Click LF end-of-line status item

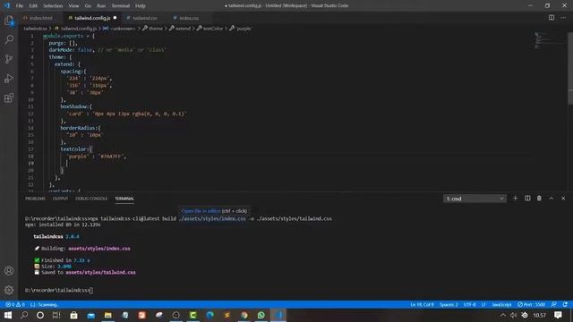pyautogui.click(x=483, y=304)
